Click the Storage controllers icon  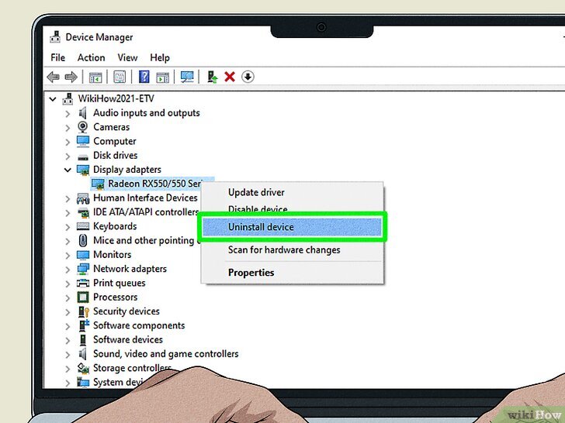click(83, 368)
